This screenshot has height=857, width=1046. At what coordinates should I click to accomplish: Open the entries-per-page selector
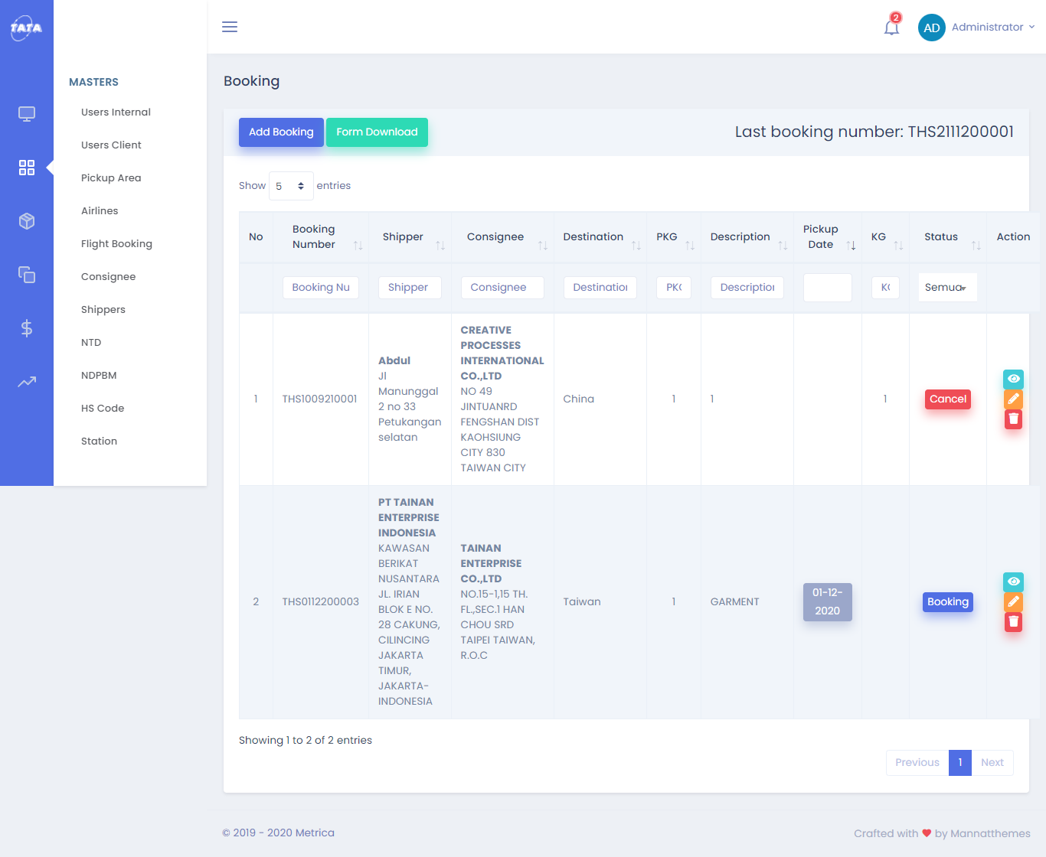click(291, 186)
